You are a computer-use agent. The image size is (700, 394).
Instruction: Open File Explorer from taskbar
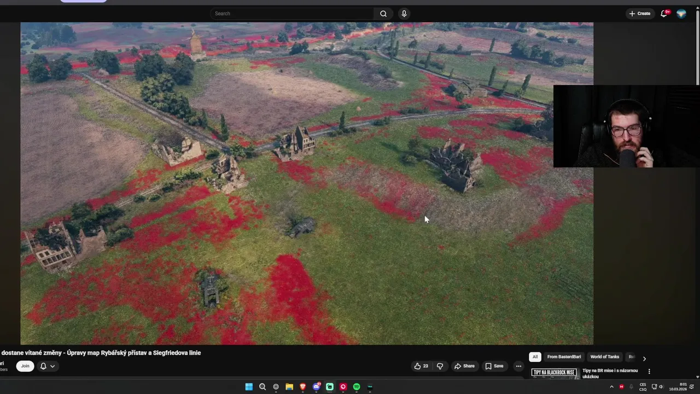(x=289, y=387)
